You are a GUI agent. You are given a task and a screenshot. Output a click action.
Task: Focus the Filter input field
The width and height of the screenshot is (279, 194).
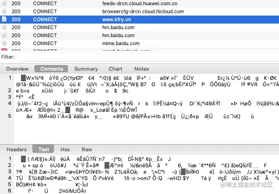tap(148, 57)
